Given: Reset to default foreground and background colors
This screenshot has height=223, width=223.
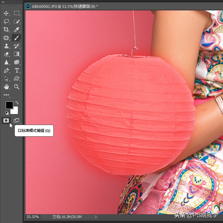Looking at the screenshot, I should pos(7,113).
